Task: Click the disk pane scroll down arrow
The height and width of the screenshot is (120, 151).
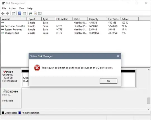Action: coord(149,109)
